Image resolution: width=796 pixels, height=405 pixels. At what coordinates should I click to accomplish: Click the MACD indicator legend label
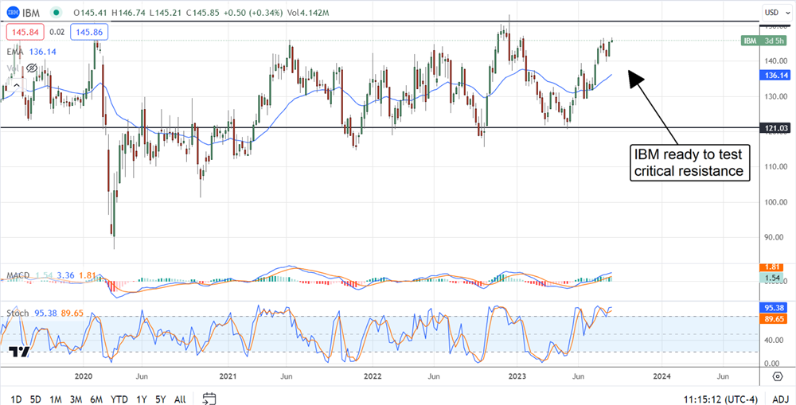coord(19,276)
